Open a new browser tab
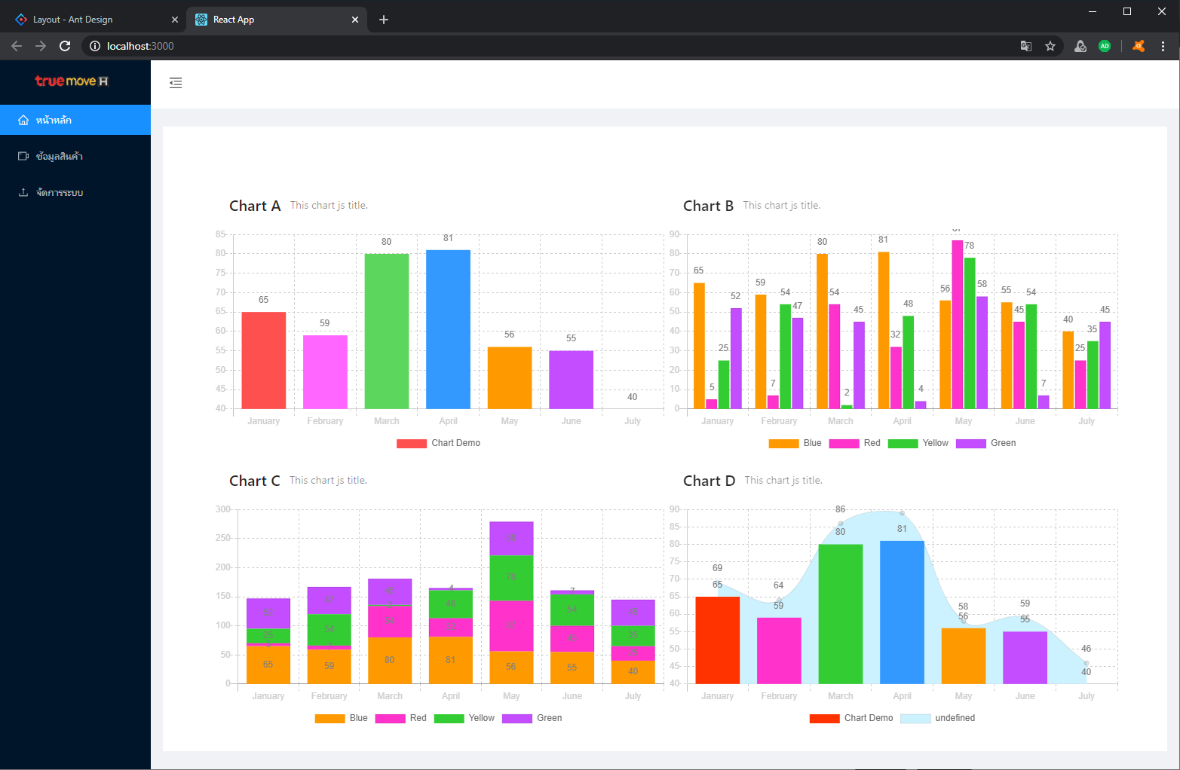The image size is (1180, 770). click(x=384, y=20)
